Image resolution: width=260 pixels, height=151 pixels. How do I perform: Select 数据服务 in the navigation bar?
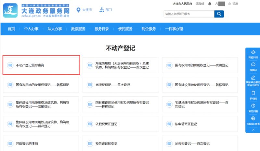click(x=78, y=29)
